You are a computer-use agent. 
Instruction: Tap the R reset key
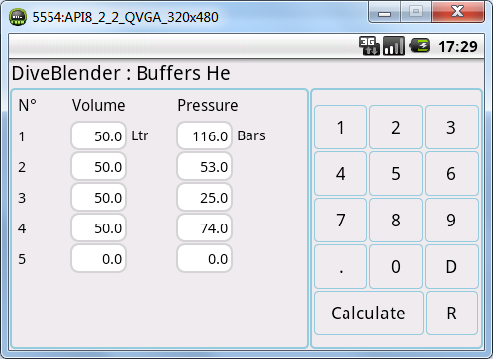[451, 313]
